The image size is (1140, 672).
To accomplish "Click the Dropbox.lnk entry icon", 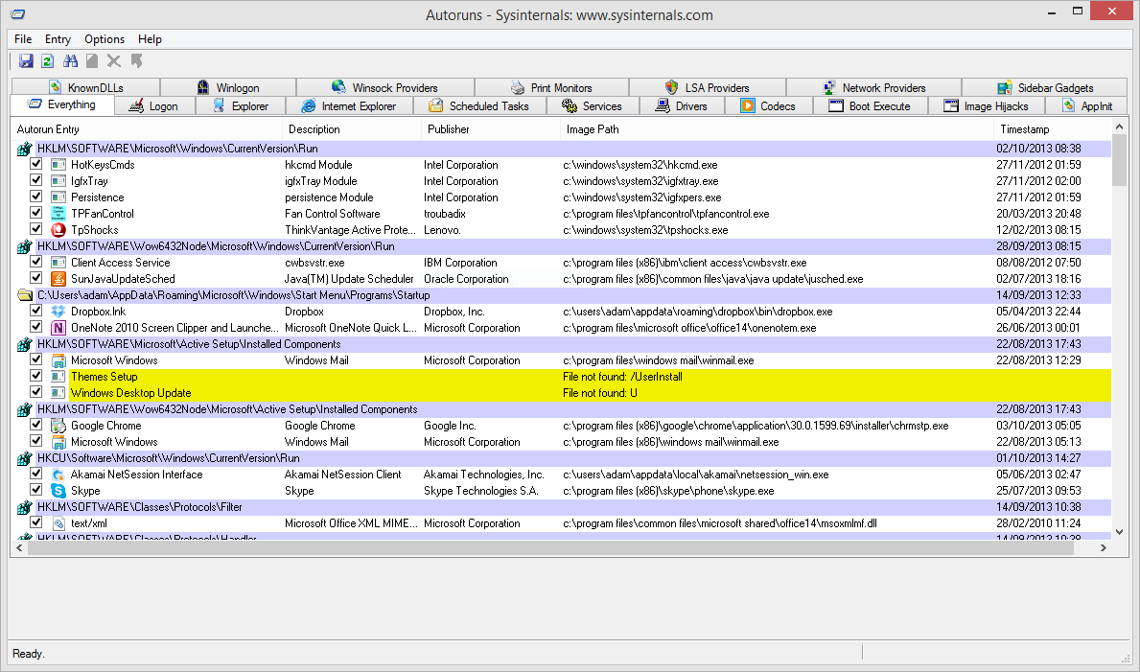I will click(58, 312).
